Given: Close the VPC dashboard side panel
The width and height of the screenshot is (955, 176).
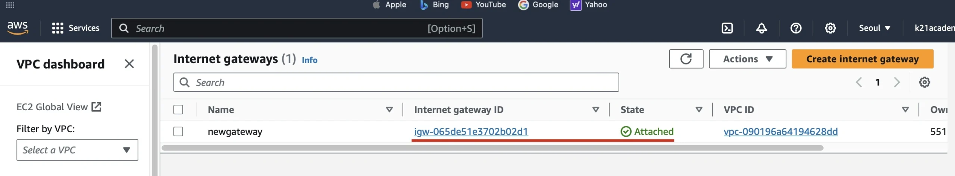Looking at the screenshot, I should [129, 64].
